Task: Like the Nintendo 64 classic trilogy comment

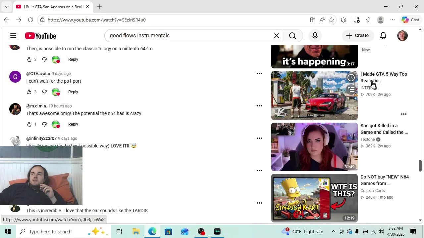Action: coord(29,59)
